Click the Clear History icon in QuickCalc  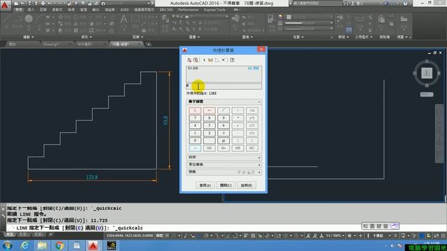[196, 60]
